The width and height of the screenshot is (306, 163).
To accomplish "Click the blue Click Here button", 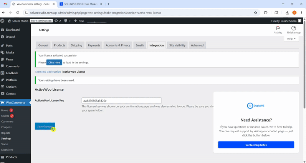I will [54, 63].
